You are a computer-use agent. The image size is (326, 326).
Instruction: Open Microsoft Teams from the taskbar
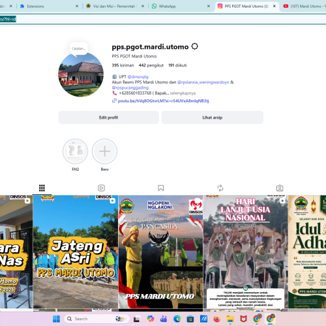coord(164,319)
